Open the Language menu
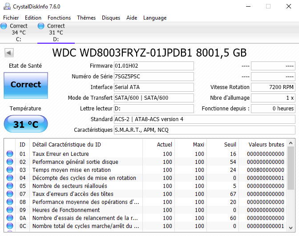299x236 pixels. click(x=155, y=18)
